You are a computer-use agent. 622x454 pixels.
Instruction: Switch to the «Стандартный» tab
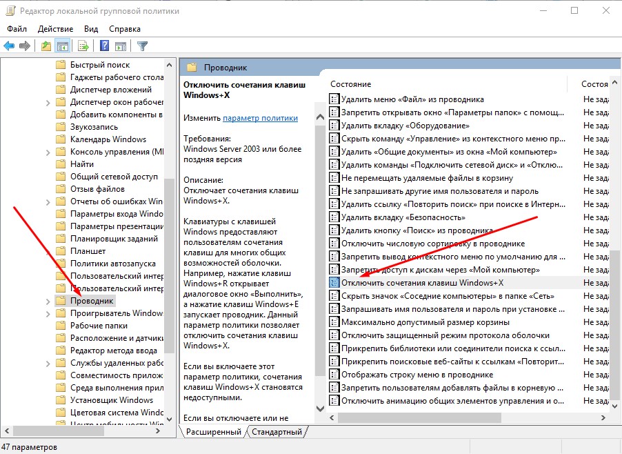point(276,432)
